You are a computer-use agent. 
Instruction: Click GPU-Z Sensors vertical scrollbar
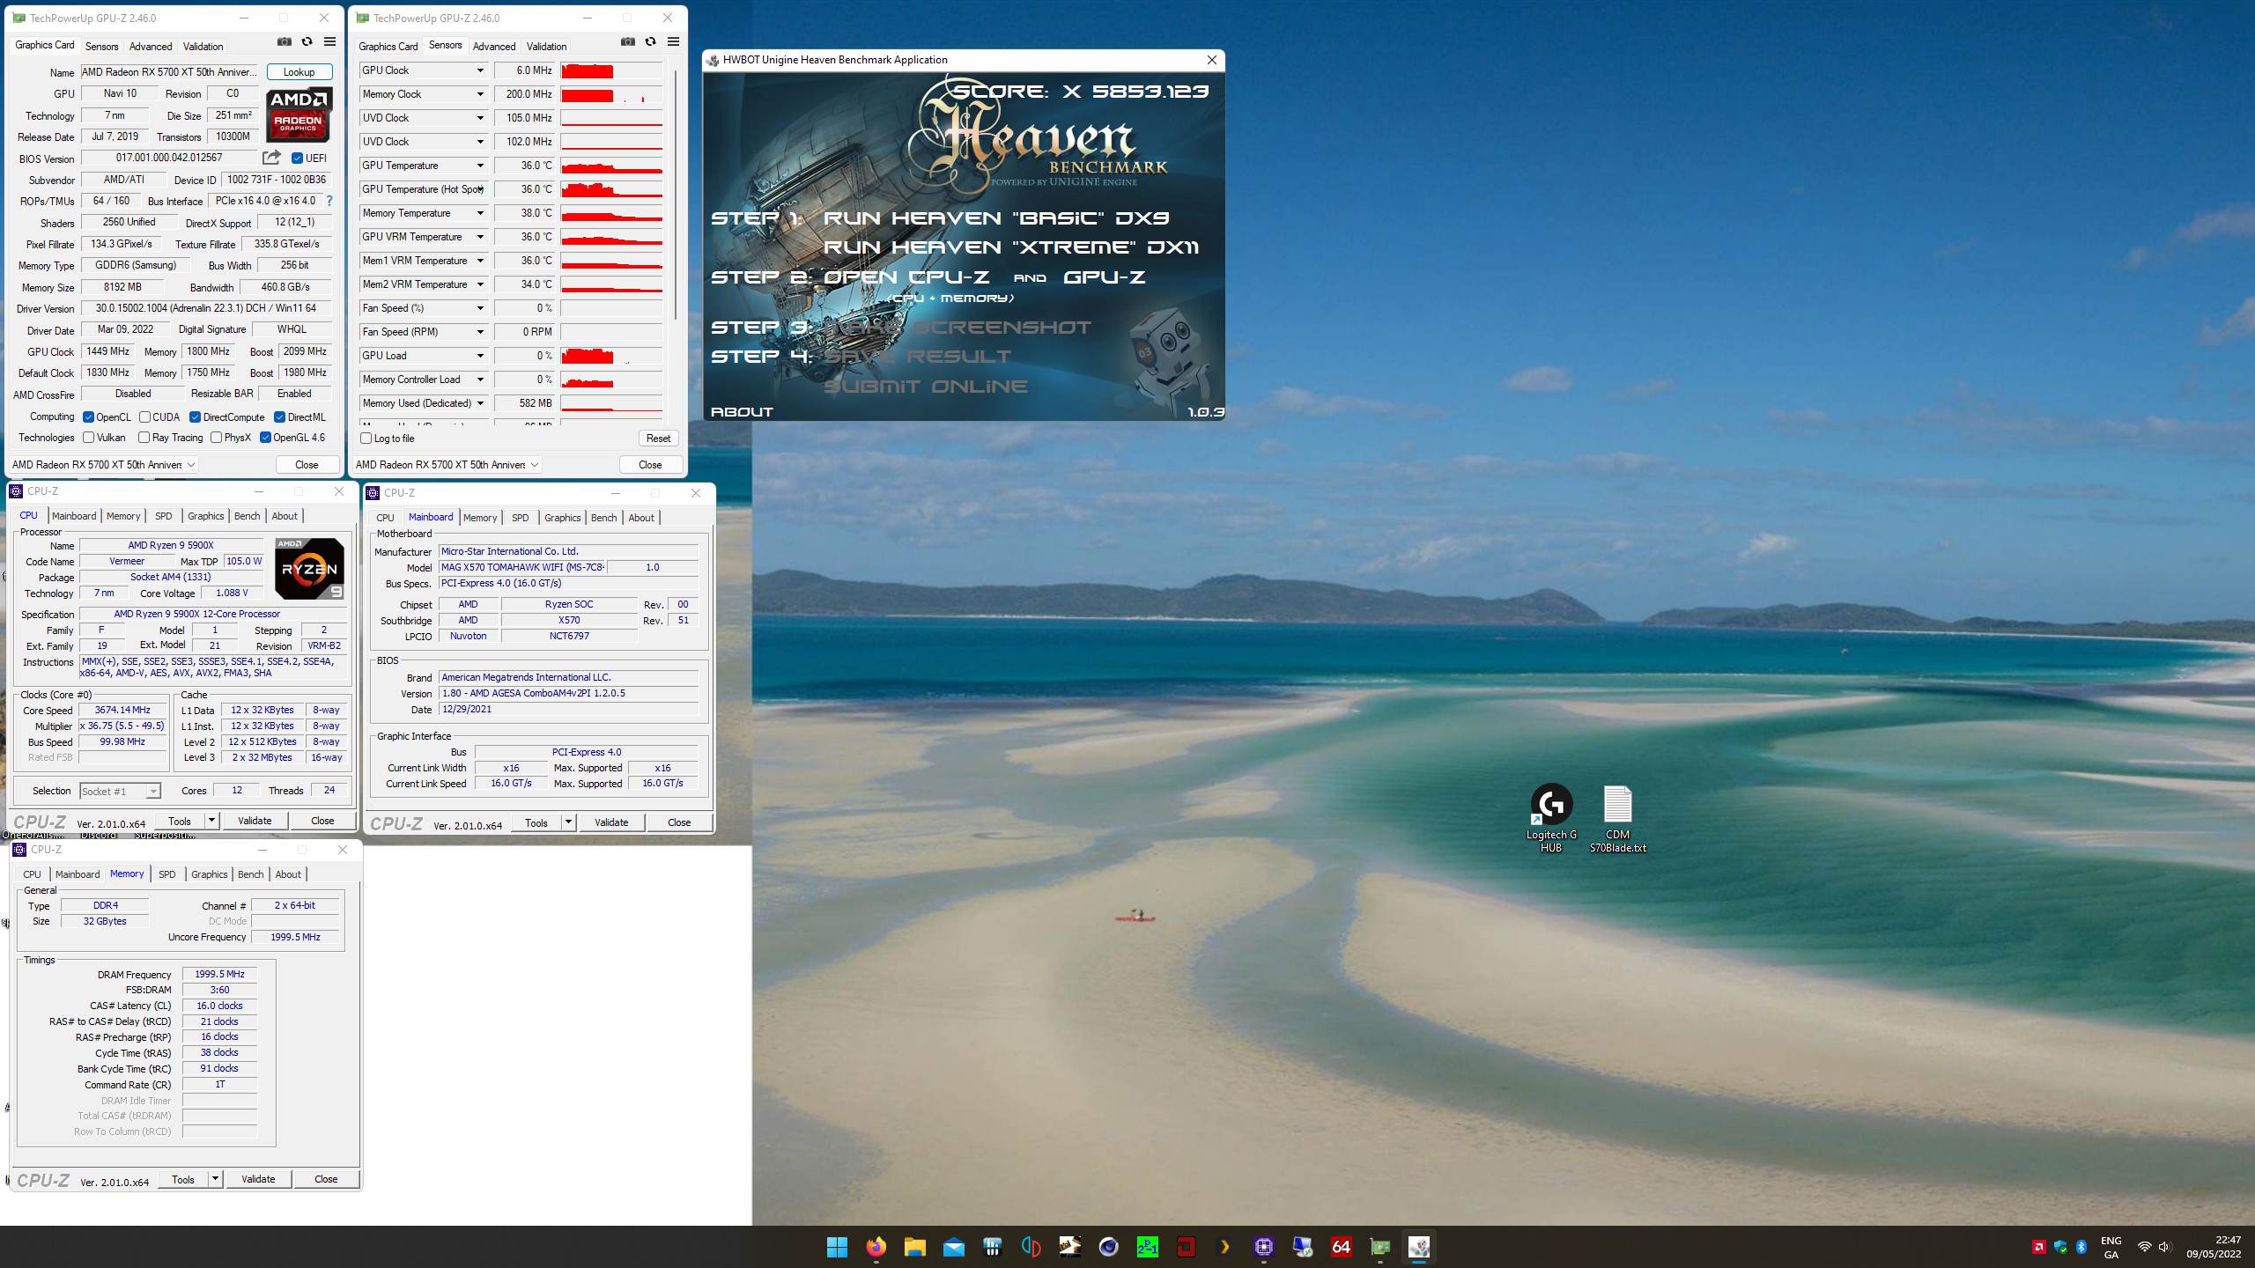pos(676,194)
